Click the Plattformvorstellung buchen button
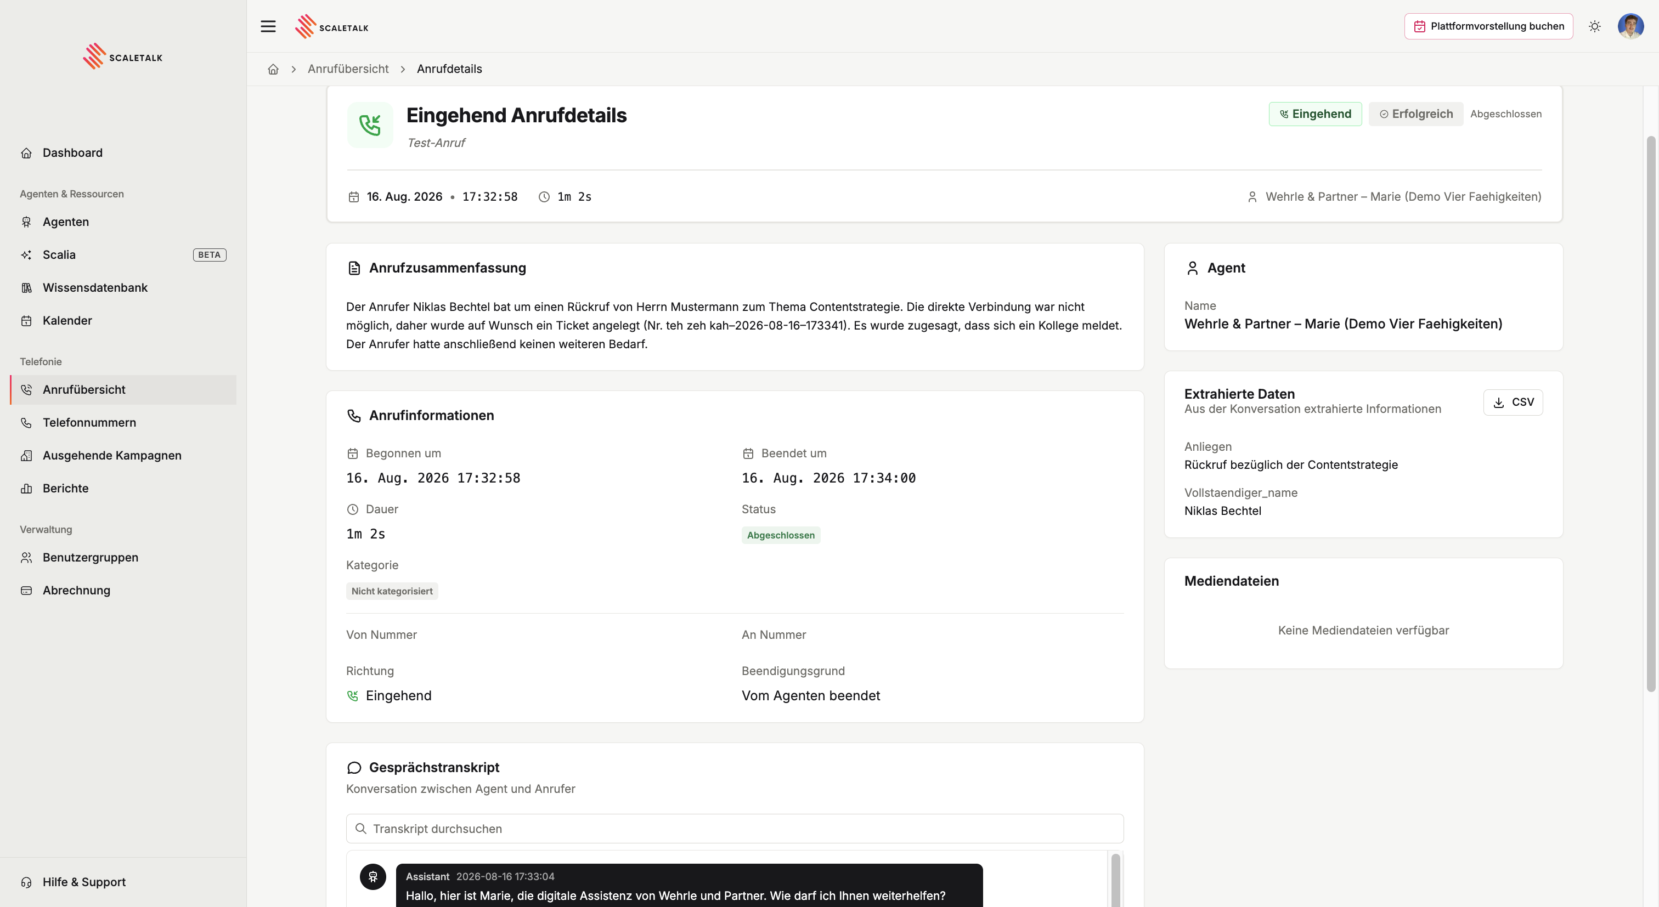Screen dimensions: 1659x907 point(1488,26)
